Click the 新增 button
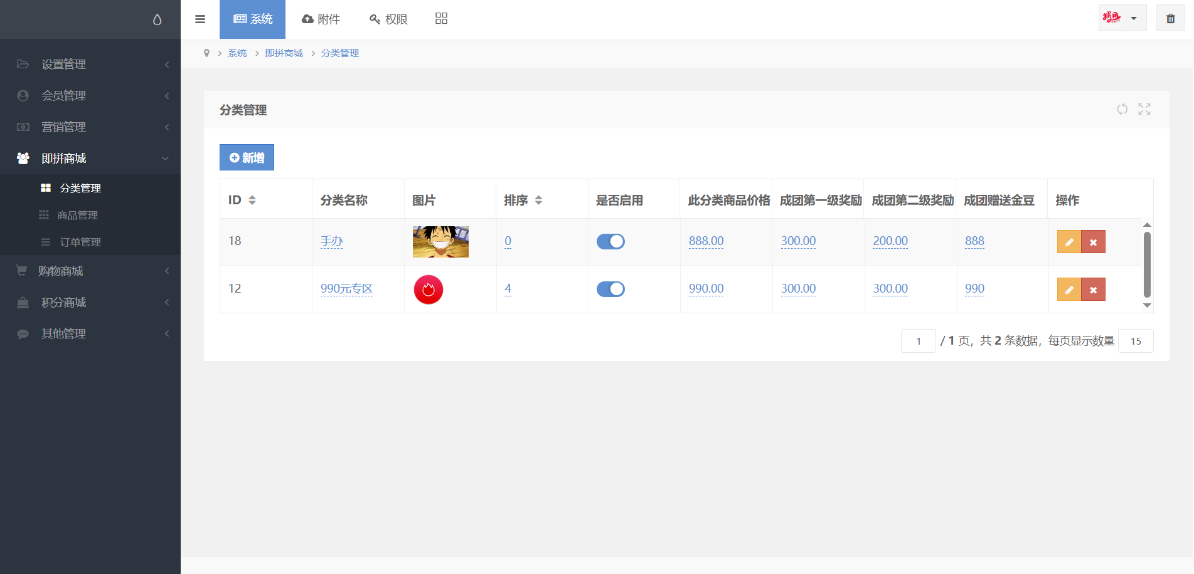This screenshot has width=1194, height=574. click(247, 158)
